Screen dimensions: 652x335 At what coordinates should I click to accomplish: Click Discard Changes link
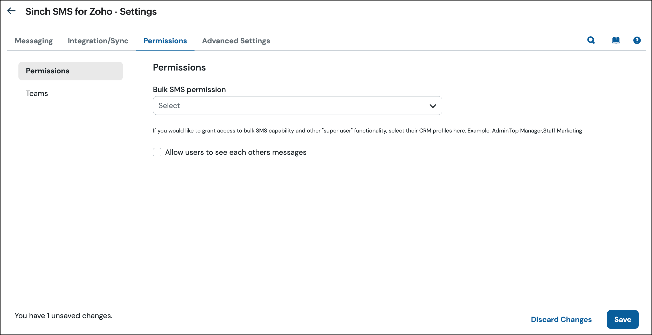561,319
